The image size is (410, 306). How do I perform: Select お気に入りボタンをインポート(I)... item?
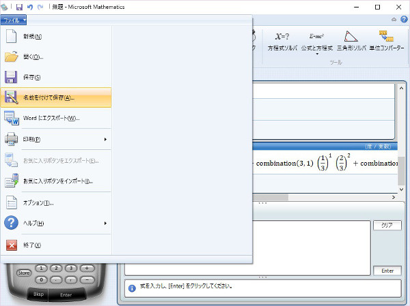tap(56, 181)
